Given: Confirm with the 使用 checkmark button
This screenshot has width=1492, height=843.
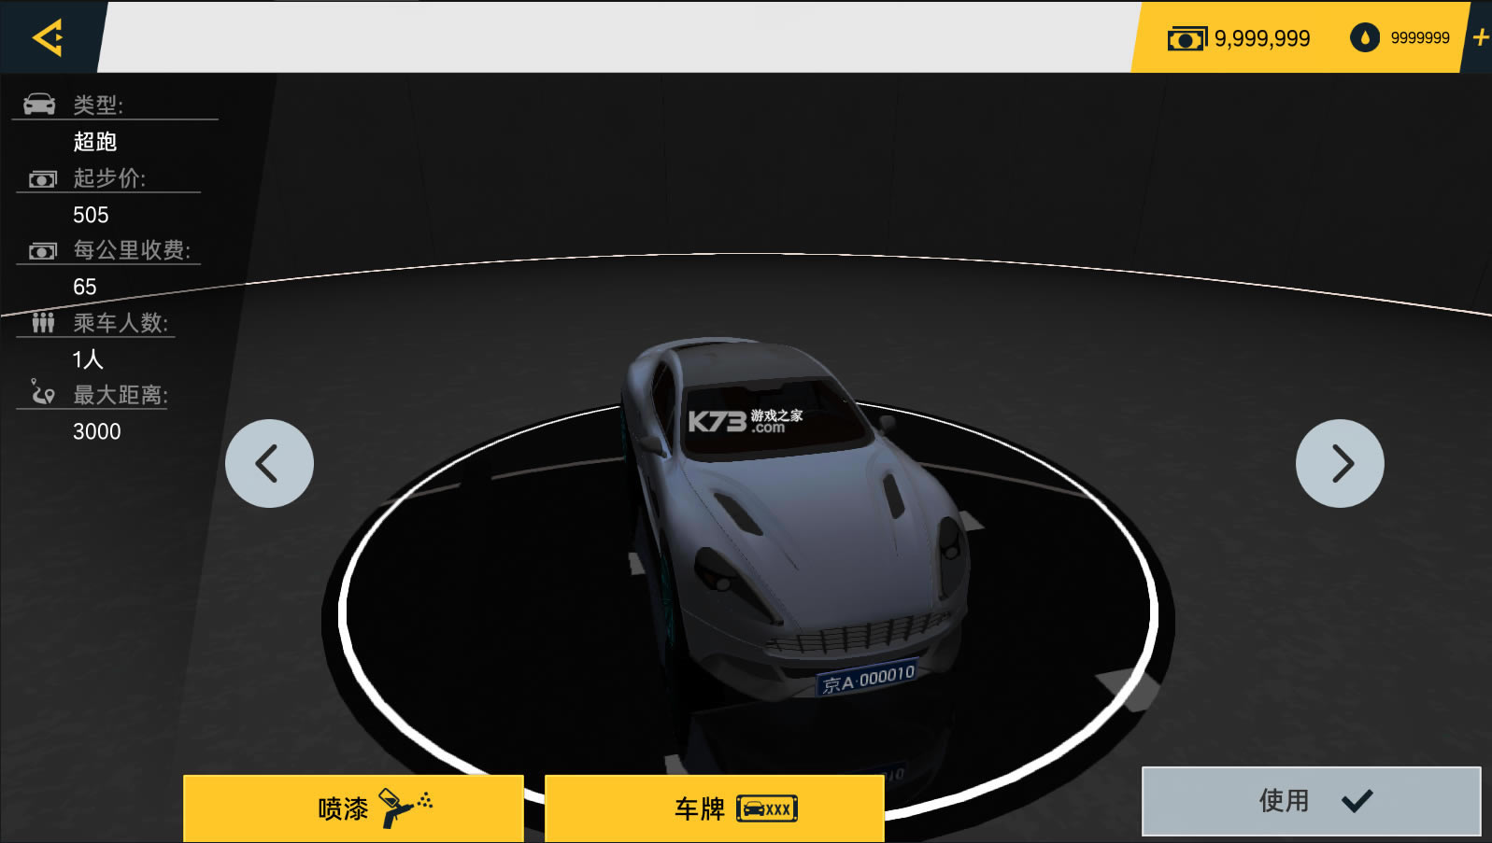Looking at the screenshot, I should (x=1311, y=801).
